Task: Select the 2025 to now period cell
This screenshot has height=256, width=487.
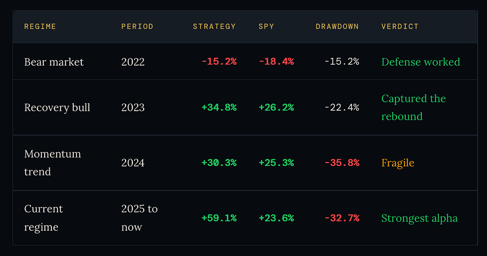Action: point(139,218)
